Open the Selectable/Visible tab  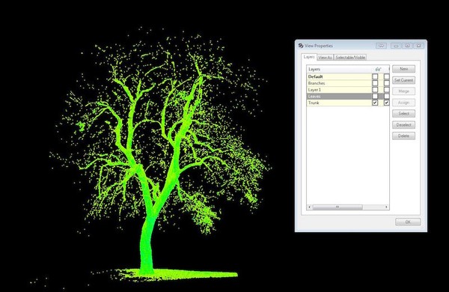pyautogui.click(x=350, y=58)
